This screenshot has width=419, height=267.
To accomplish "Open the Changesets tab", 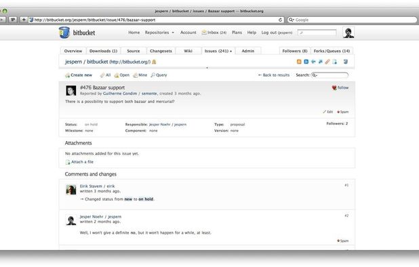I will 161,51.
